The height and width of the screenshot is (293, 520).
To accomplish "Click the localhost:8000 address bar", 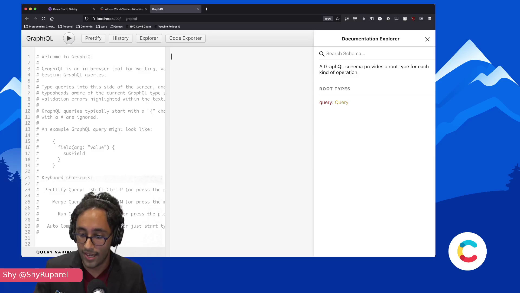I will click(209, 19).
